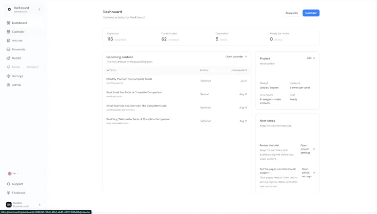
Task: Open Settings in sidebar
Action: coord(23,76)
